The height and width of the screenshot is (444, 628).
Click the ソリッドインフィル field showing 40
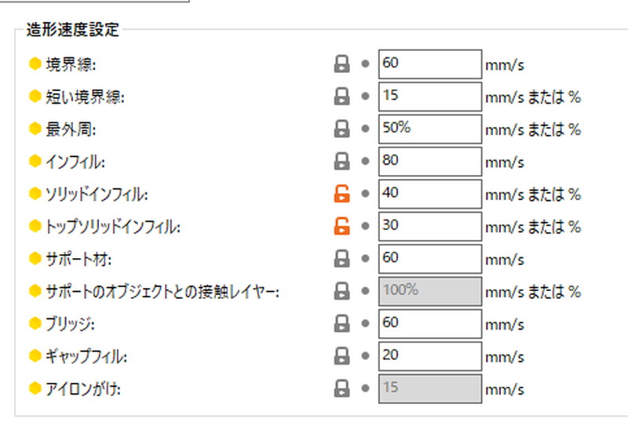(430, 194)
